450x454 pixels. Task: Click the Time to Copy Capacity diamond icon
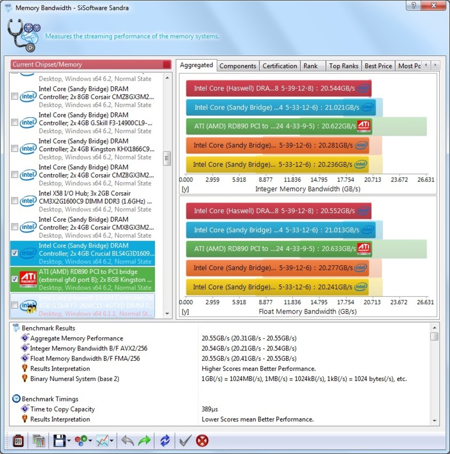25,409
